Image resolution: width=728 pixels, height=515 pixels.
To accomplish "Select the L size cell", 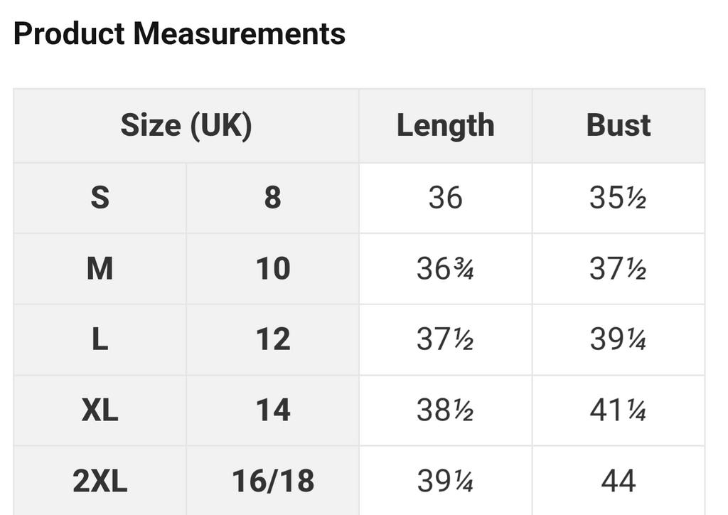I will [x=100, y=339].
